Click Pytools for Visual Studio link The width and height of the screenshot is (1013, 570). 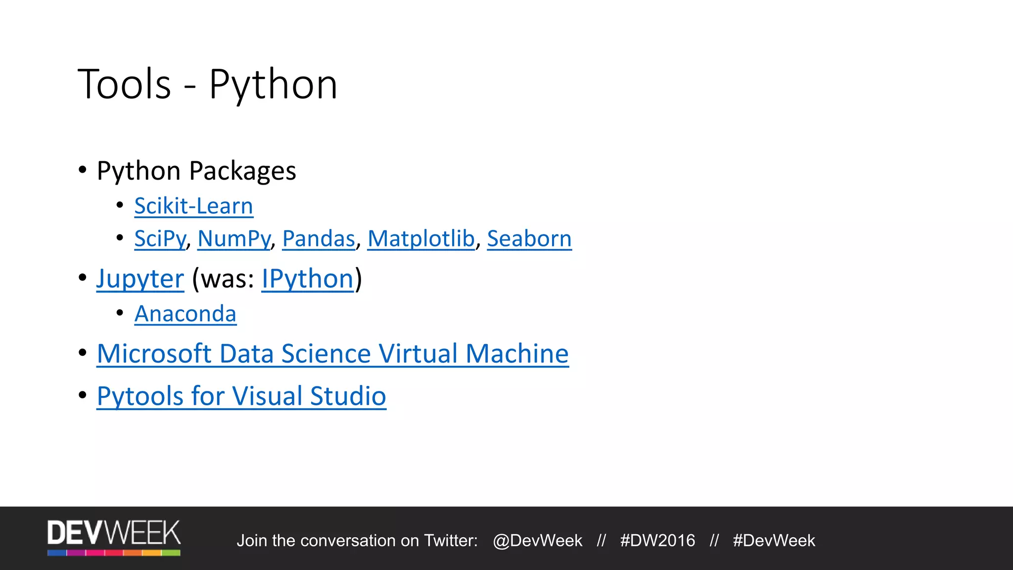241,396
